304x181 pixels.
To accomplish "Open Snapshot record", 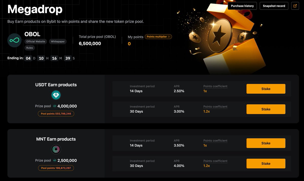I will click(274, 6).
